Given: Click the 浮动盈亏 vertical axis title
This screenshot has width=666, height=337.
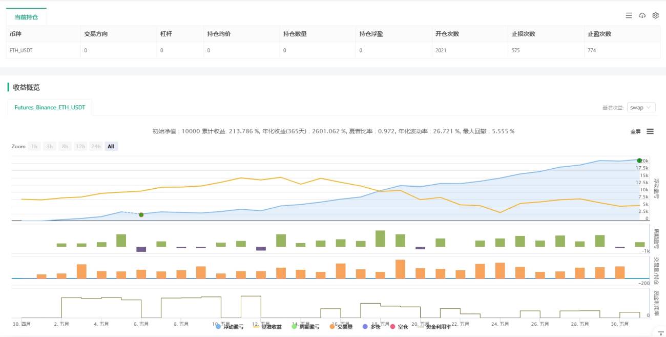Looking at the screenshot, I should [656, 188].
